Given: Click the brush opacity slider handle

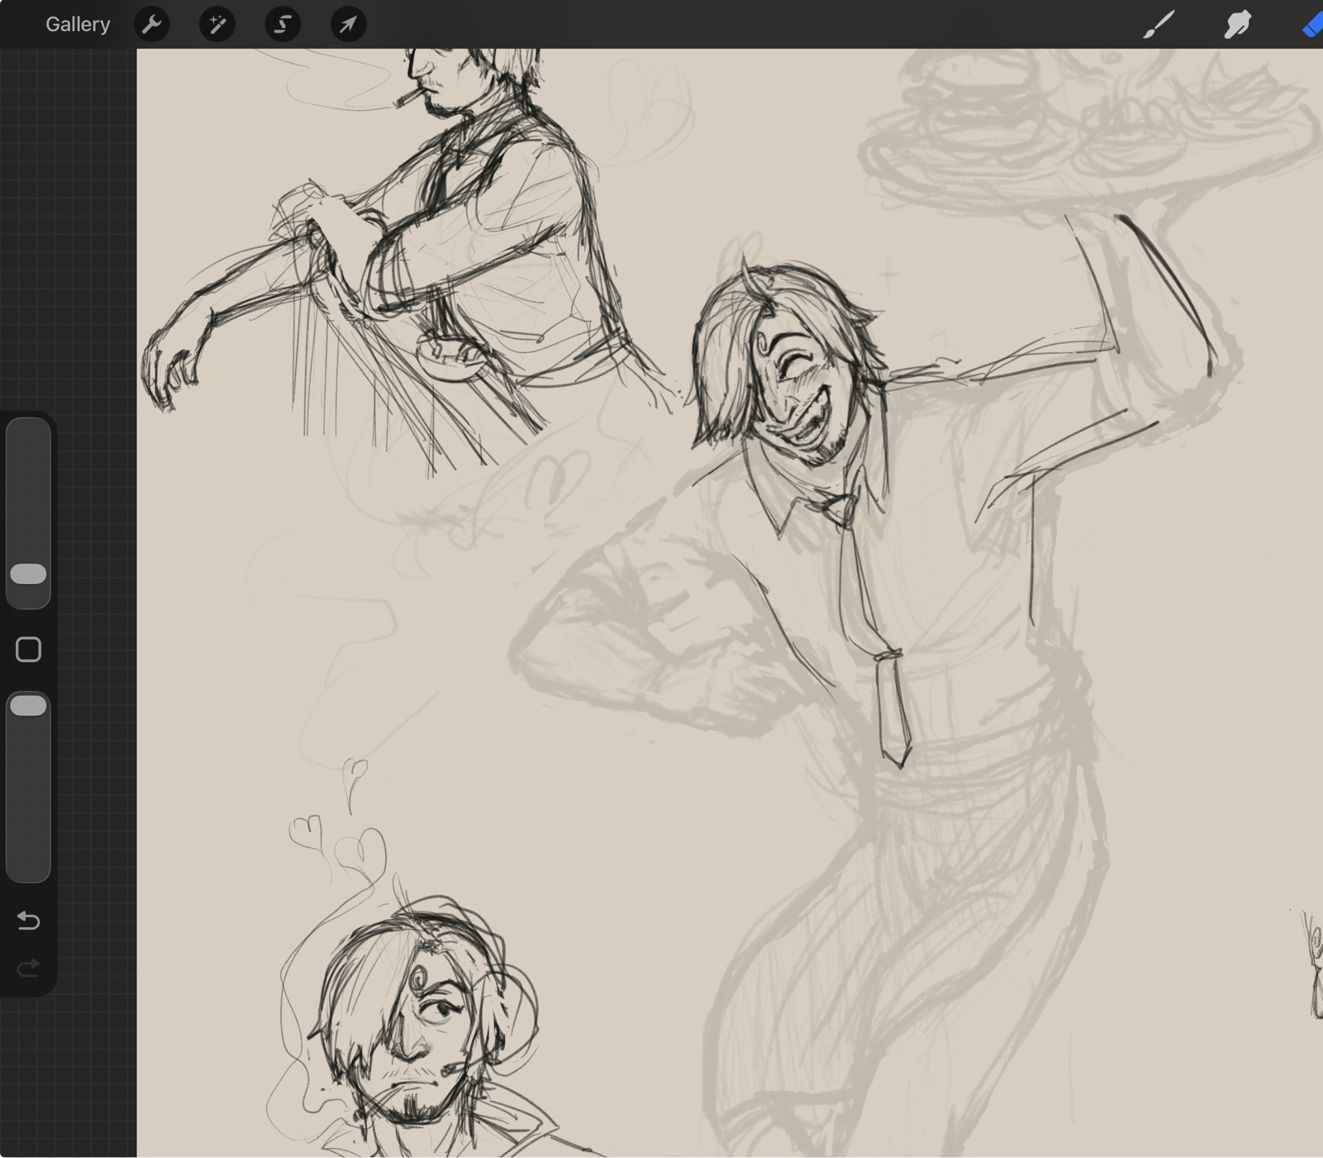Looking at the screenshot, I should pos(28,706).
